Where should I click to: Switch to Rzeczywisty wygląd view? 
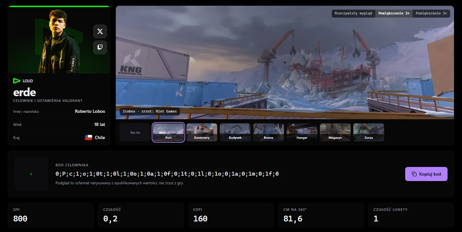pos(353,13)
